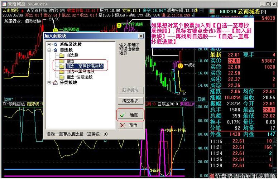Click the 最高 22.61 highlighted value
This screenshot has width=278, height=179.
[269, 110]
